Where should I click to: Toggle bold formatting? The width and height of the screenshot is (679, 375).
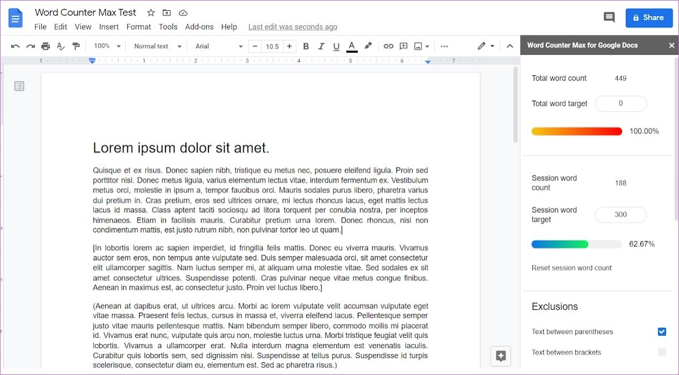tap(306, 46)
